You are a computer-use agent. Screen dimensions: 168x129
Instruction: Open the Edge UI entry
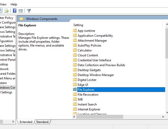pos(83,85)
